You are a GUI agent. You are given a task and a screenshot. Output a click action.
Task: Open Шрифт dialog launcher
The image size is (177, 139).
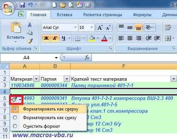(110, 48)
